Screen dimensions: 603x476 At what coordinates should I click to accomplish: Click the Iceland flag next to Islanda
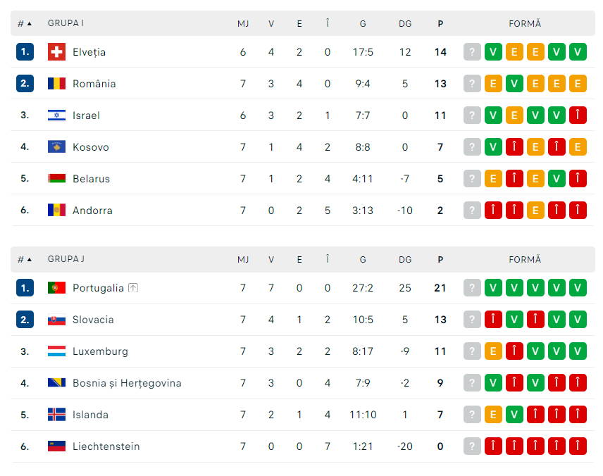click(x=56, y=415)
